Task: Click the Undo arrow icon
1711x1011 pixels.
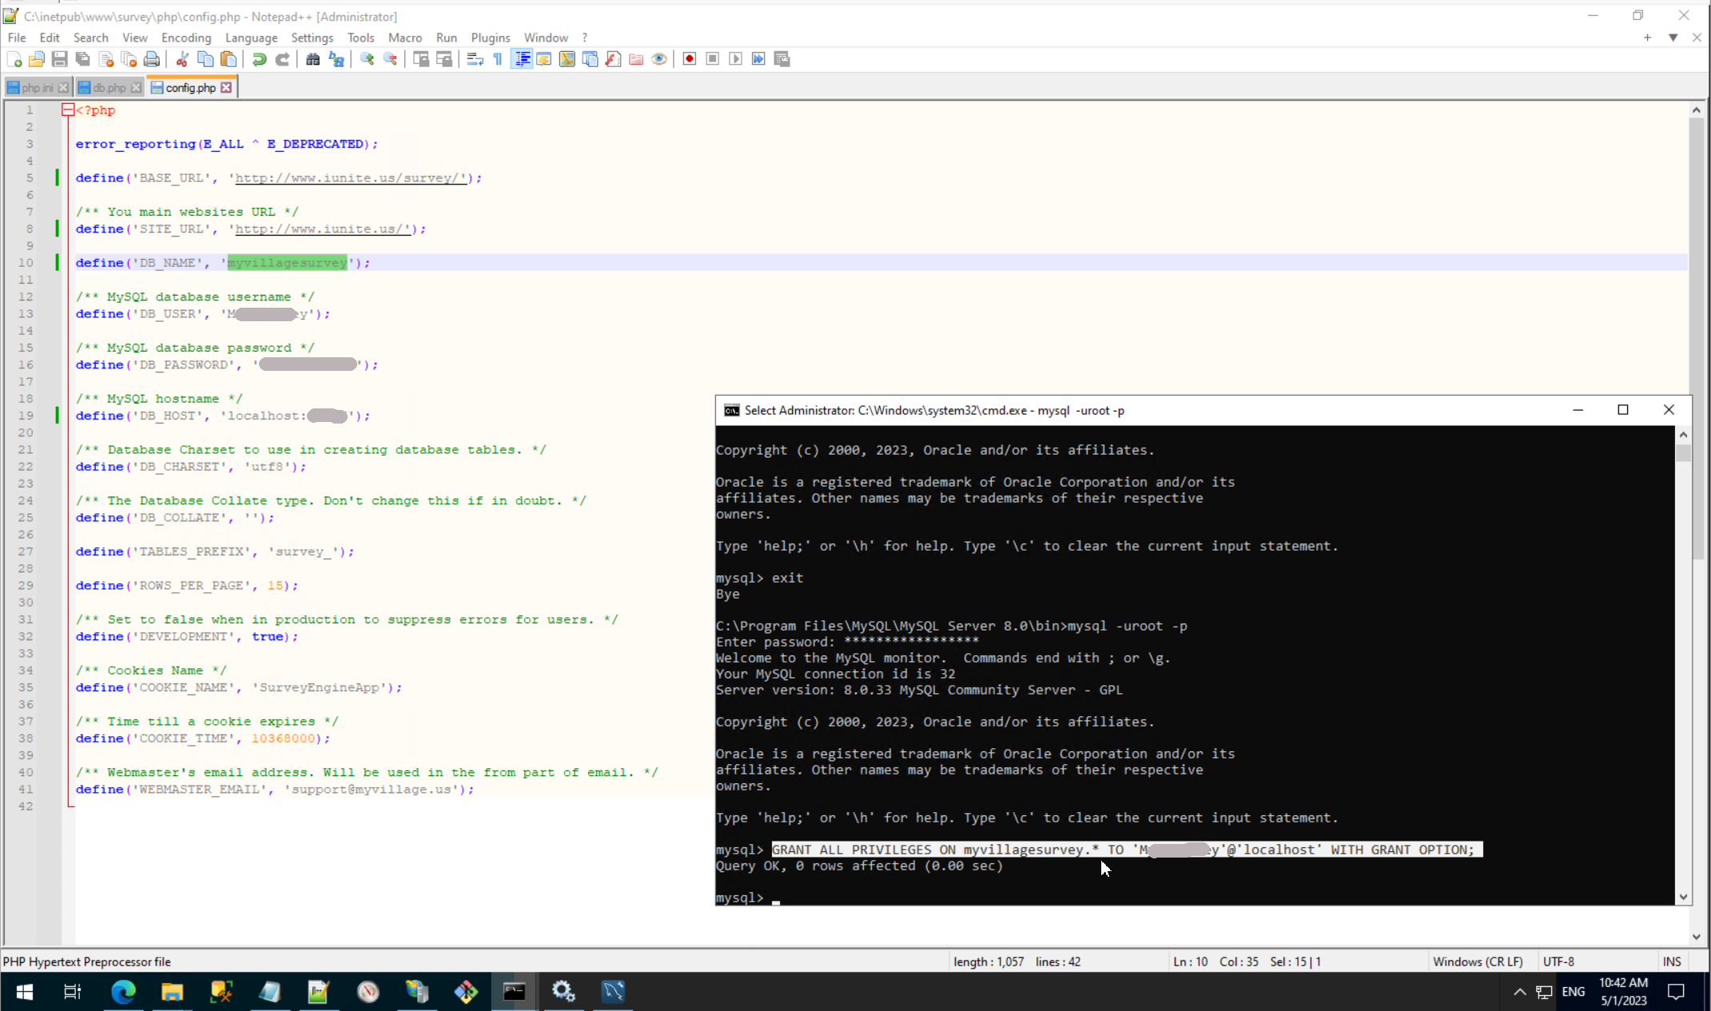Action: [259, 59]
